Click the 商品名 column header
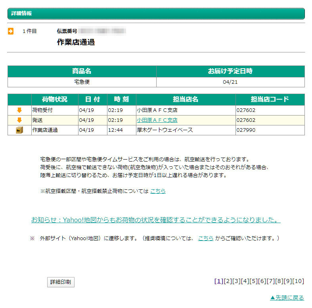 coord(82,71)
